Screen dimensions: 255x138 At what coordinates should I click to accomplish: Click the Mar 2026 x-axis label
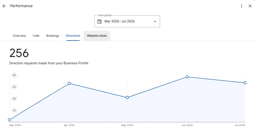click(15, 125)
